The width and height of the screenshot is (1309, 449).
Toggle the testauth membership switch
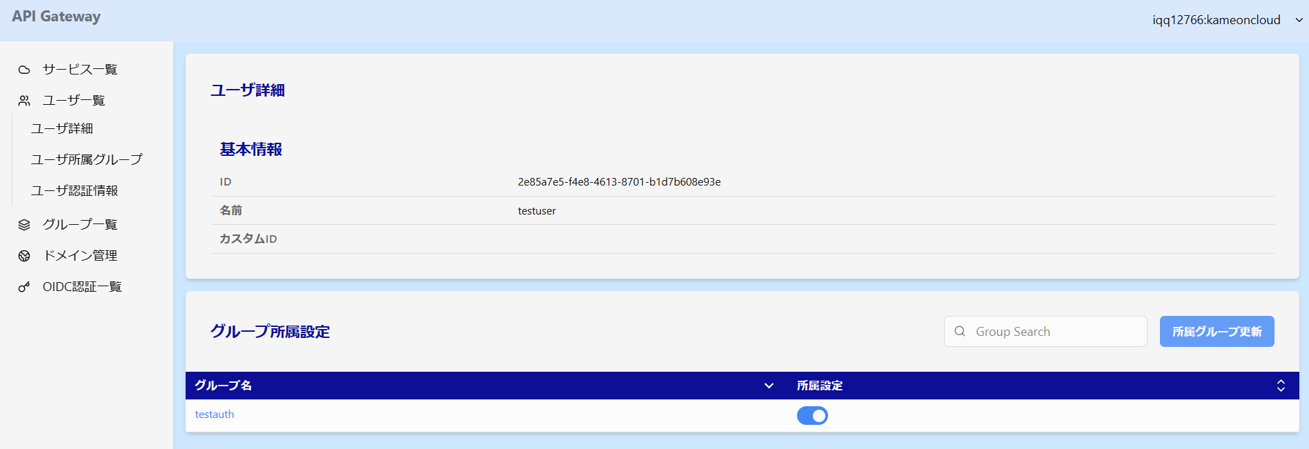tap(812, 415)
